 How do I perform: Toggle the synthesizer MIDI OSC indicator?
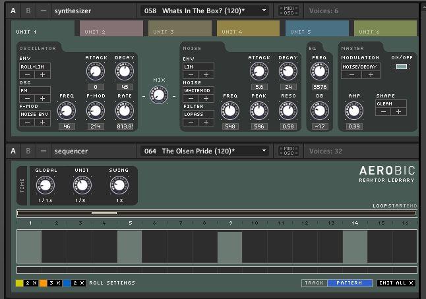[289, 11]
